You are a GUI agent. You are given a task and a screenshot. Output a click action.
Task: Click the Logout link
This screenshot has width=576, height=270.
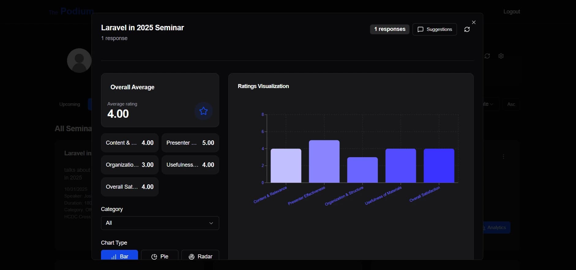tap(511, 12)
